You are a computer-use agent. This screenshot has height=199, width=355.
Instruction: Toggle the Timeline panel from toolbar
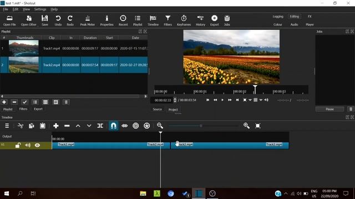153,20
